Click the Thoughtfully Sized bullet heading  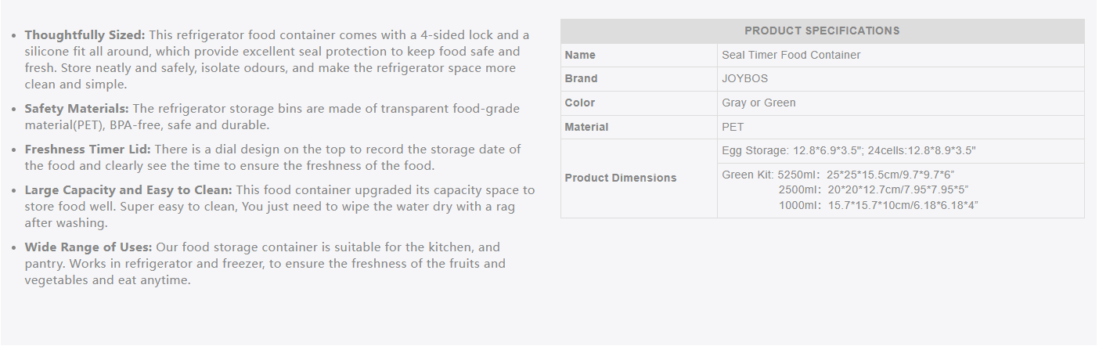point(85,34)
